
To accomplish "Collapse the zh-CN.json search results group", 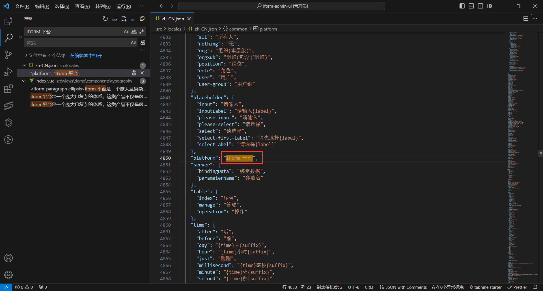I will (24, 66).
